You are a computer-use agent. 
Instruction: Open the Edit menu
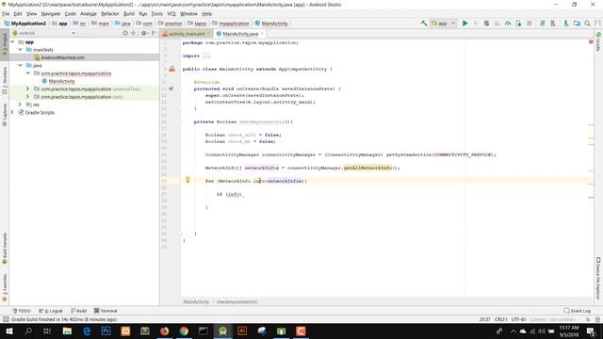(18, 14)
